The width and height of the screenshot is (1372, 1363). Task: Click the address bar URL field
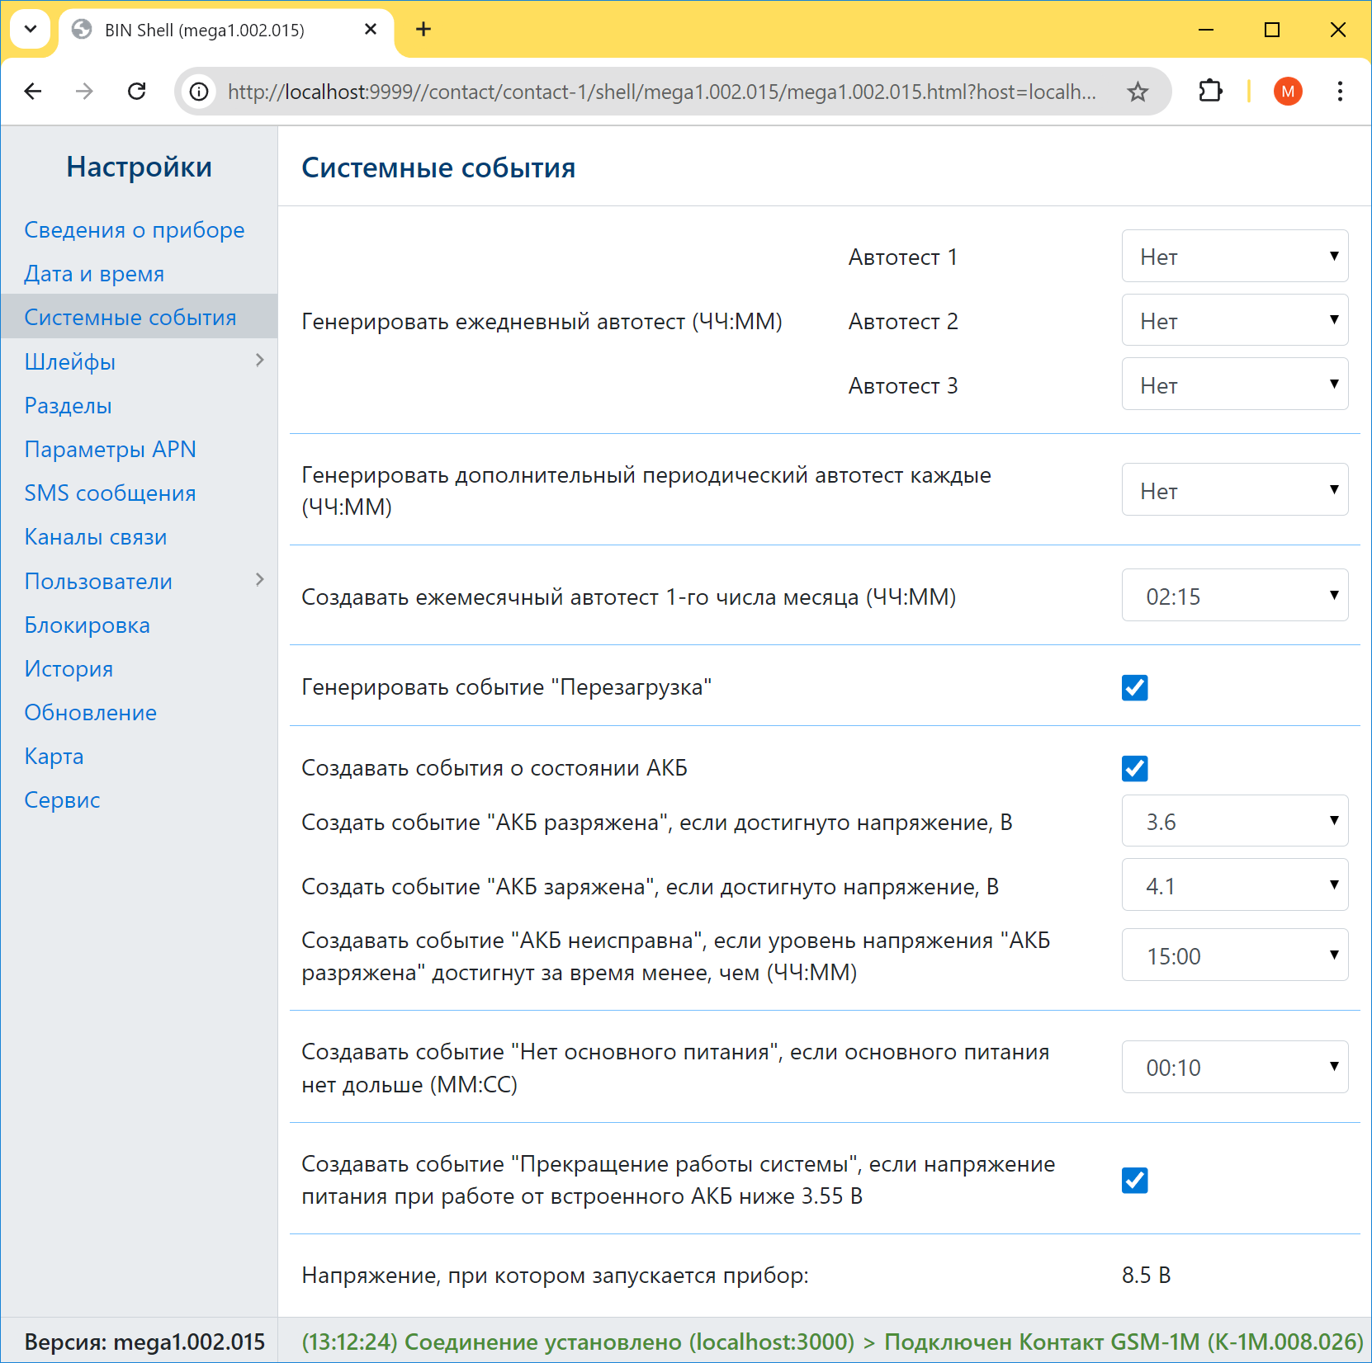pyautogui.click(x=660, y=92)
